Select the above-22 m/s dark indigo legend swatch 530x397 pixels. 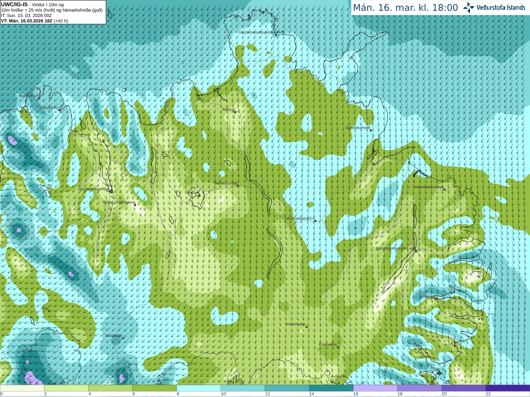pyautogui.click(x=508, y=388)
